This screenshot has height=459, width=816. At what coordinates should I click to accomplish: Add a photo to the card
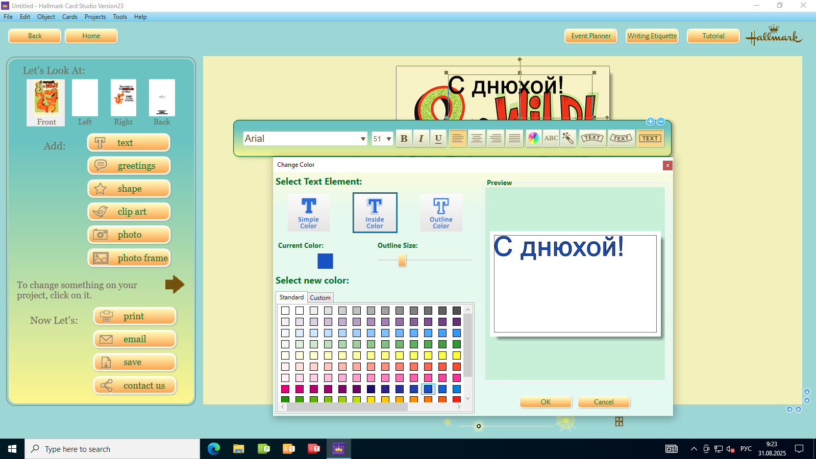pos(129,235)
